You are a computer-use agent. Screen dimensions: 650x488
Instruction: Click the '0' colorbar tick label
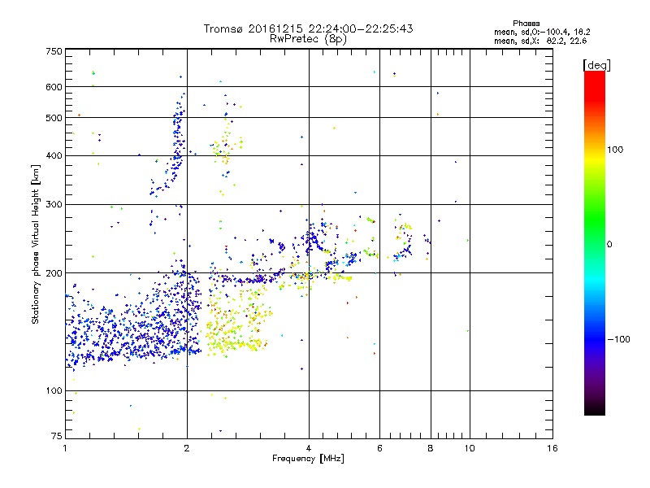(609, 245)
